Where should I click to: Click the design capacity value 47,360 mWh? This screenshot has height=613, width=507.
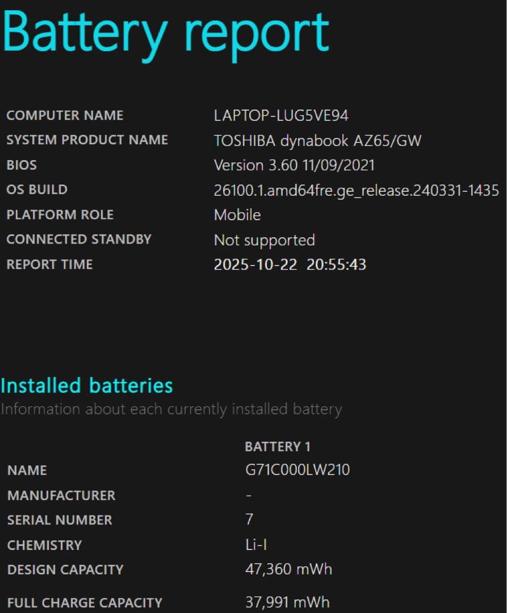point(287,569)
